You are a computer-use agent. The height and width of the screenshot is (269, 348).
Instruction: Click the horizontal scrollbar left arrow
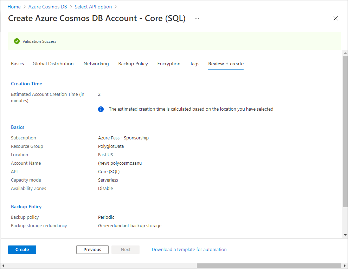pos(3,265)
